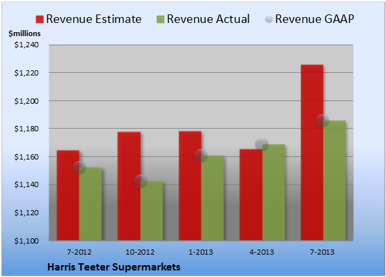The height and width of the screenshot is (277, 386).
Task: Click the GAAP marker for 7-2013
Action: click(322, 121)
